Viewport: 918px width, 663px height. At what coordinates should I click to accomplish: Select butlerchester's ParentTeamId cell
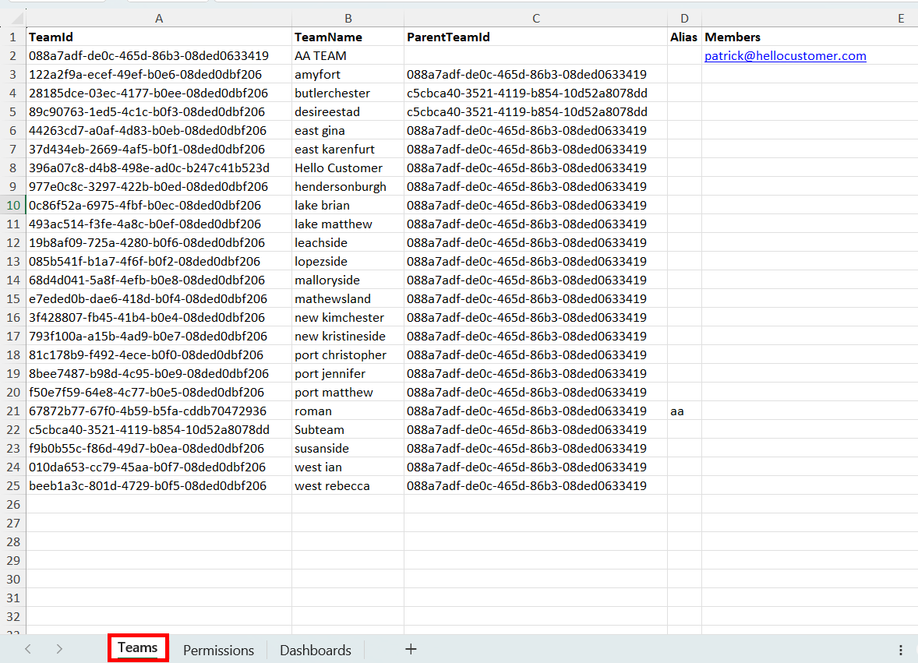[x=535, y=93]
